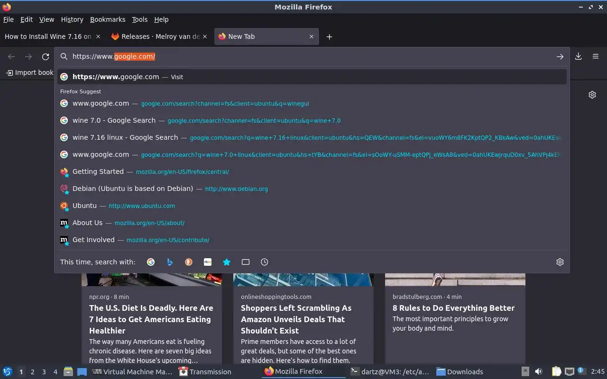The height and width of the screenshot is (379, 607).
Task: Open 8 Rules to Do Everything Better article
Action: point(453,308)
